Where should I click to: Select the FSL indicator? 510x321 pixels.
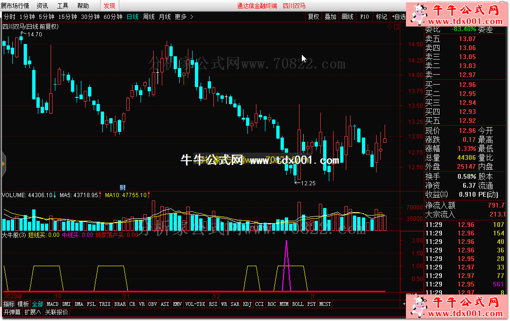91,304
